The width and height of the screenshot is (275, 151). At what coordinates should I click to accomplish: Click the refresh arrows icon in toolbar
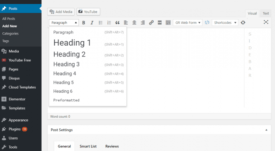click(243, 23)
